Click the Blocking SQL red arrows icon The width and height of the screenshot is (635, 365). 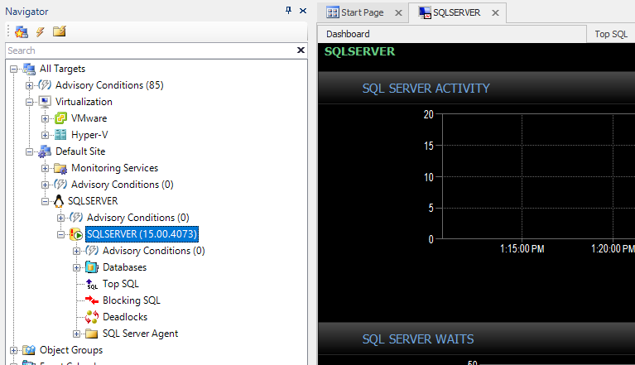pos(92,300)
